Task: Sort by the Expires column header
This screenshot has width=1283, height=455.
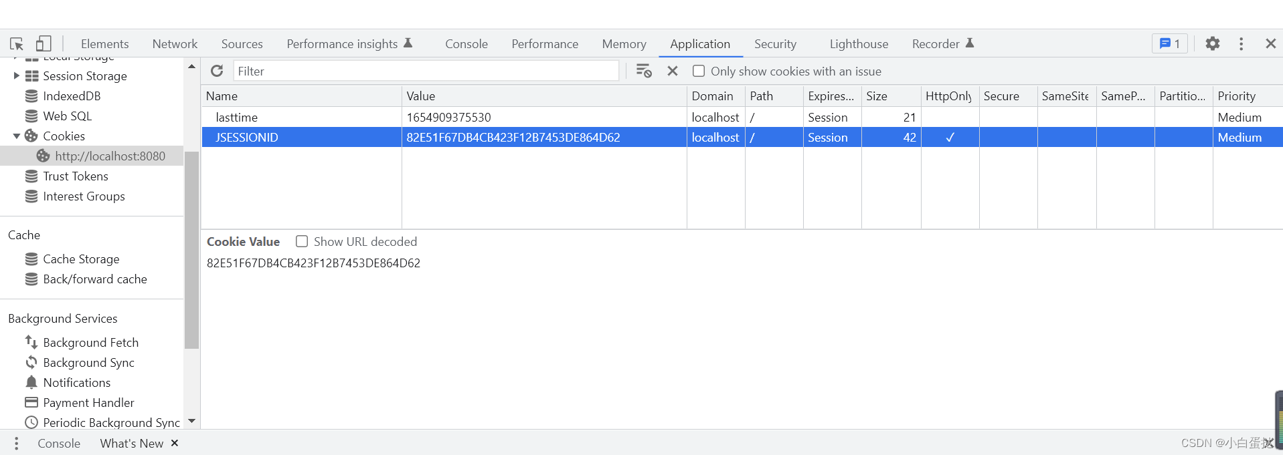Action: (832, 96)
